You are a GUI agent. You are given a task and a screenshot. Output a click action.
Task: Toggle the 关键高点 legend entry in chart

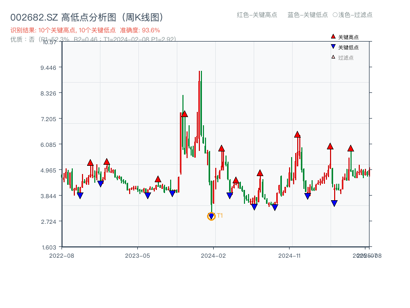[344, 37]
